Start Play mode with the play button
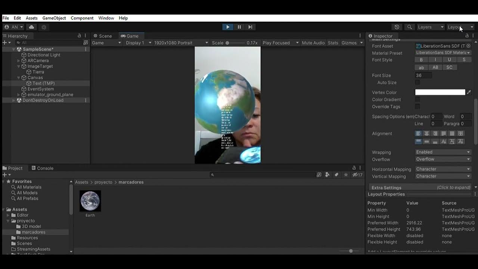The width and height of the screenshot is (478, 269). click(x=228, y=27)
